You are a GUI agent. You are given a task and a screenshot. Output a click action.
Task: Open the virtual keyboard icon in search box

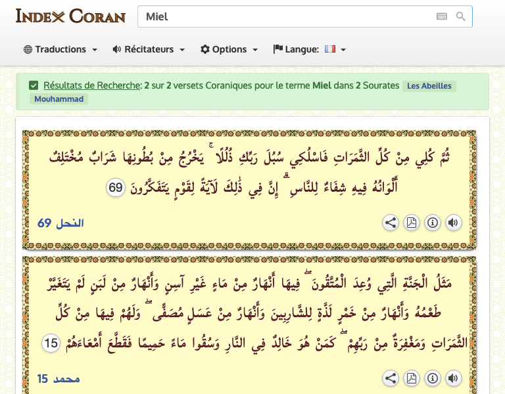pos(442,16)
